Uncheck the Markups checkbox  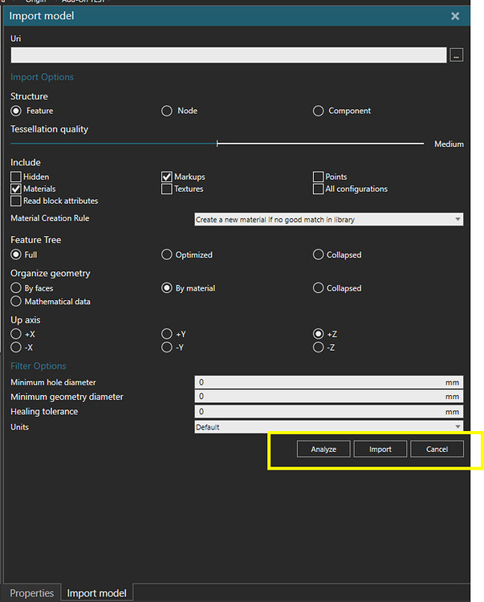tap(167, 177)
